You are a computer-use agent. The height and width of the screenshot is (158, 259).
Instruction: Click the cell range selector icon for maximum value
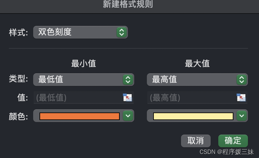click(x=241, y=98)
